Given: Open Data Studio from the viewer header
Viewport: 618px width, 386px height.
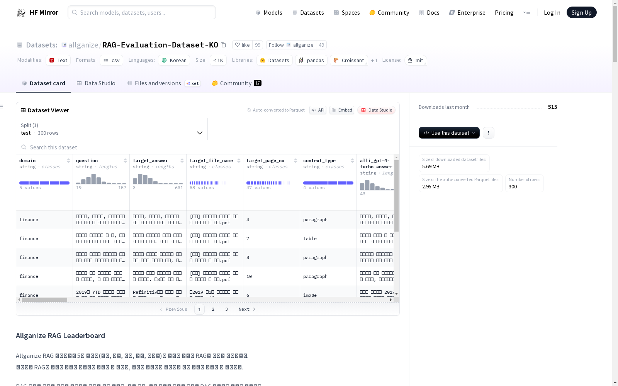Looking at the screenshot, I should click(376, 110).
